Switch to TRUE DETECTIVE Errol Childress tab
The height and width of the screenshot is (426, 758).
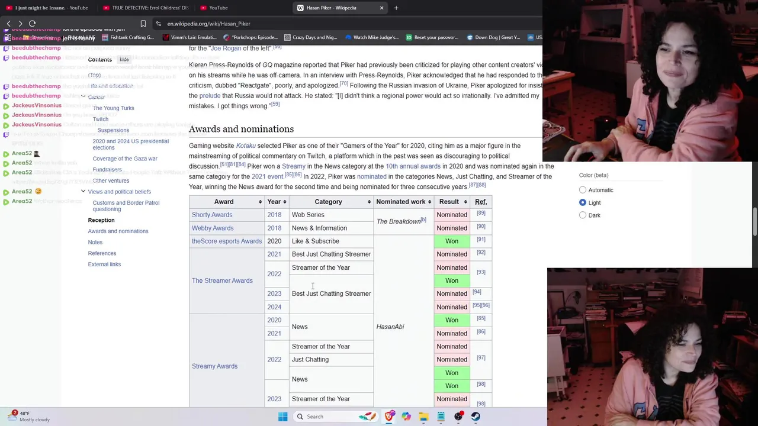pyautogui.click(x=146, y=8)
